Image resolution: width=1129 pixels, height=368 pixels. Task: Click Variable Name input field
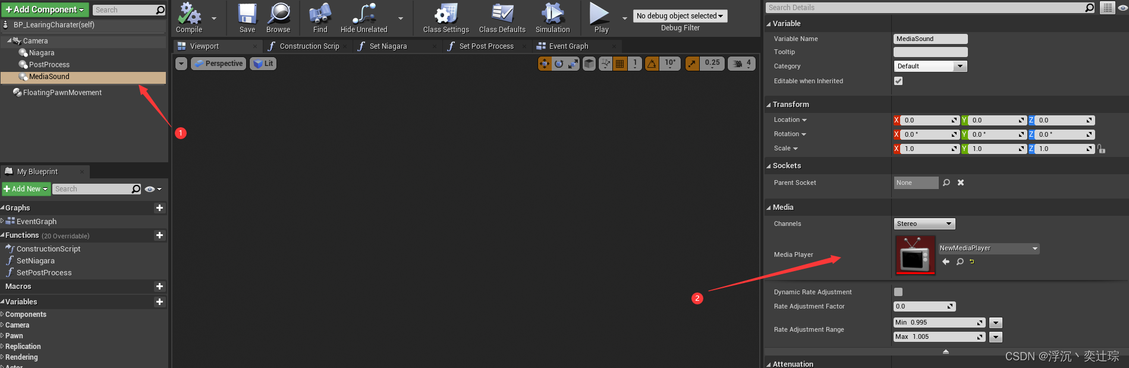click(930, 39)
